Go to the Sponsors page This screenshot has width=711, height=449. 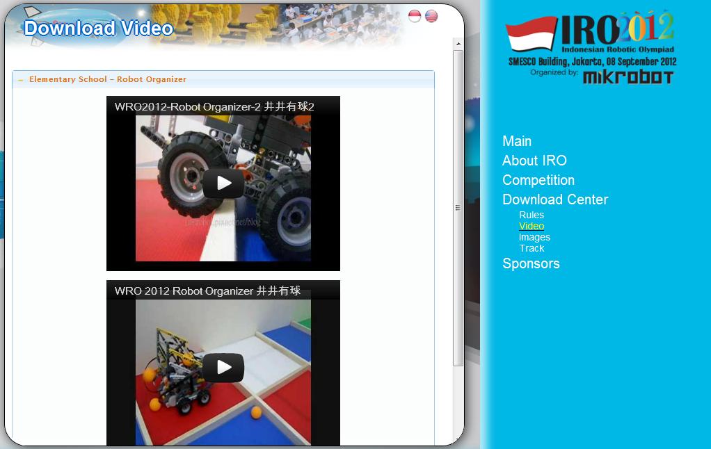531,263
